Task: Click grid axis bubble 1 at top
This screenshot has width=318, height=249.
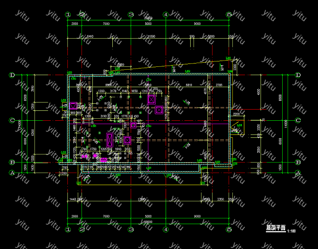Action: 68,15
